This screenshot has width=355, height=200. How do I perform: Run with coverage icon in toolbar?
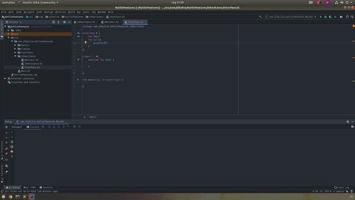coord(331,17)
